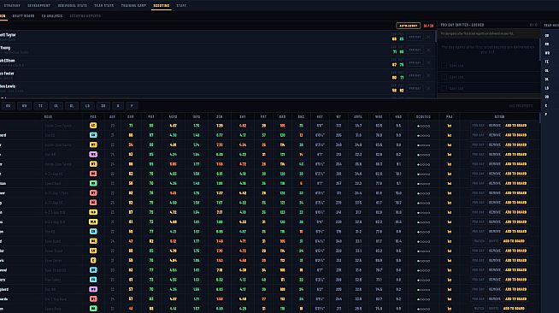
Task: Toggle the third Open slot checkbox
Action: tap(444, 88)
